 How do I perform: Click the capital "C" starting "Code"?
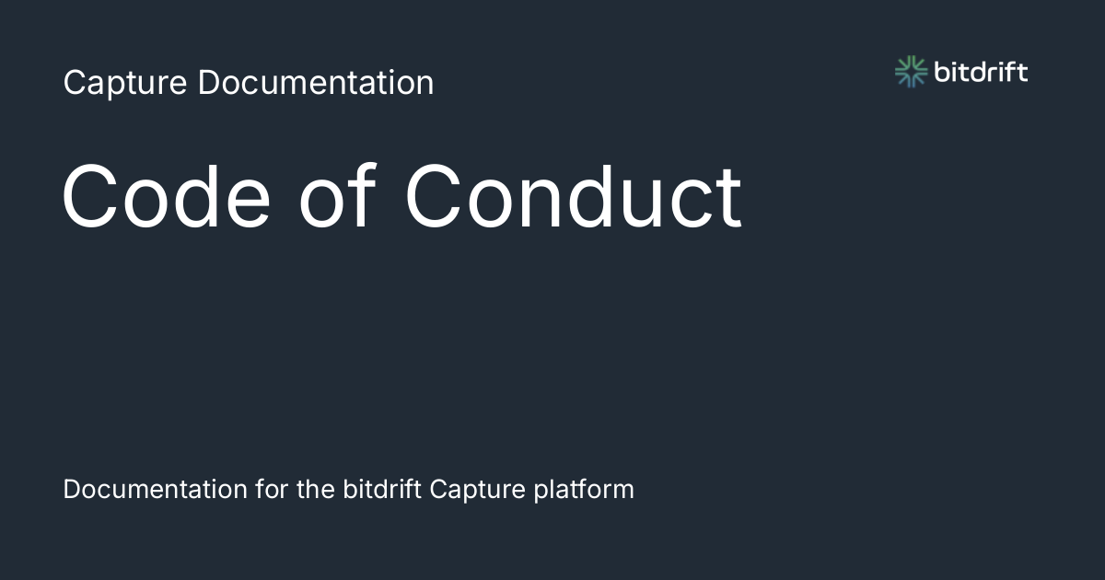(91, 197)
